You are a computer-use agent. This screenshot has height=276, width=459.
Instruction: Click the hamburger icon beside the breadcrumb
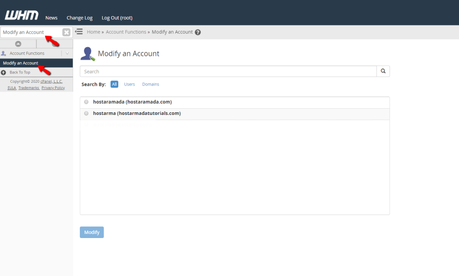click(78, 31)
